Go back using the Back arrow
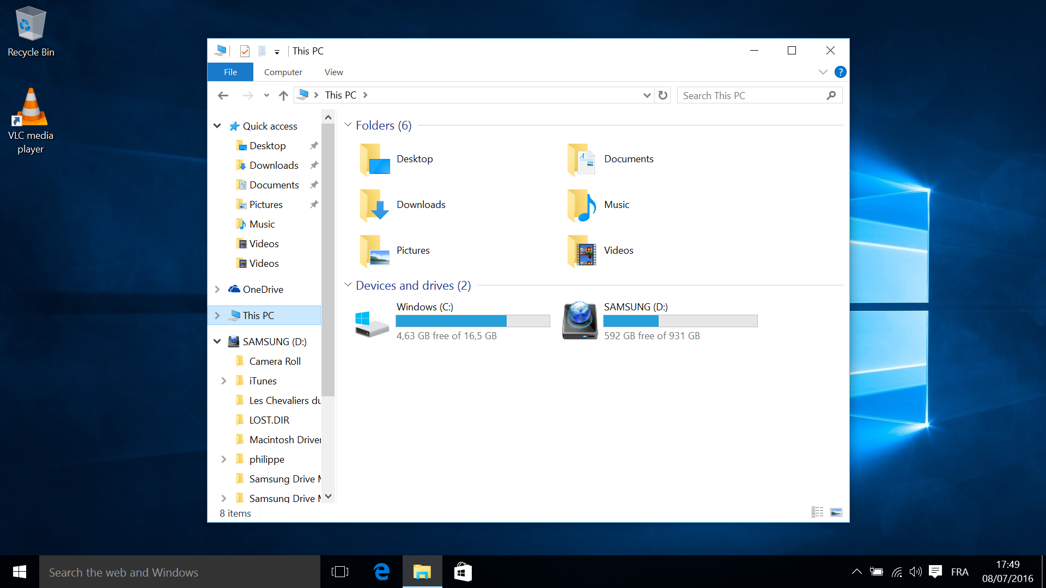Image resolution: width=1046 pixels, height=588 pixels. click(223, 95)
